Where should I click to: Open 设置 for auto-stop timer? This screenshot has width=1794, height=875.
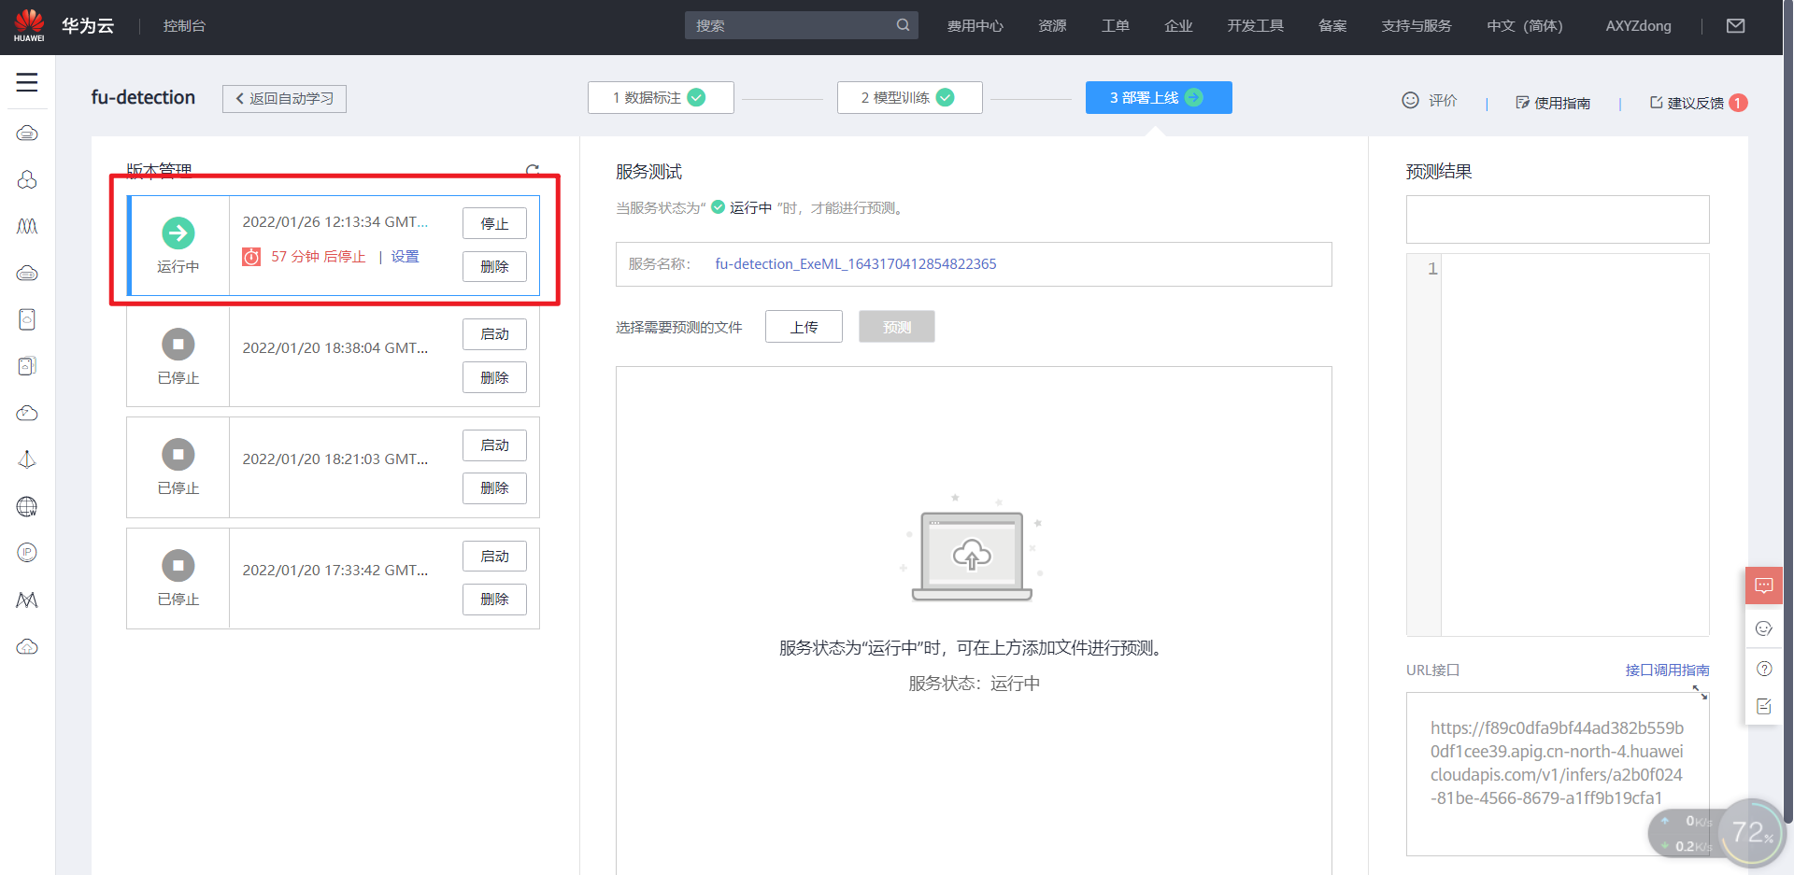click(405, 257)
